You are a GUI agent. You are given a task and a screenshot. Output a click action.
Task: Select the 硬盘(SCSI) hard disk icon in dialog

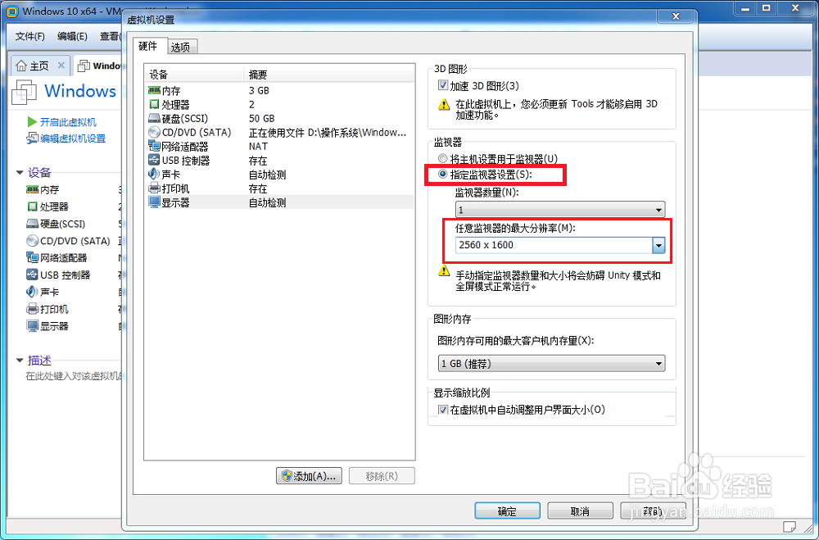pyautogui.click(x=154, y=119)
